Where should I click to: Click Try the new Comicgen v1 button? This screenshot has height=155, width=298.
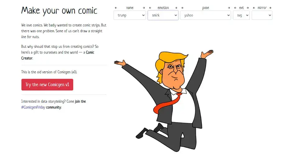47,85
